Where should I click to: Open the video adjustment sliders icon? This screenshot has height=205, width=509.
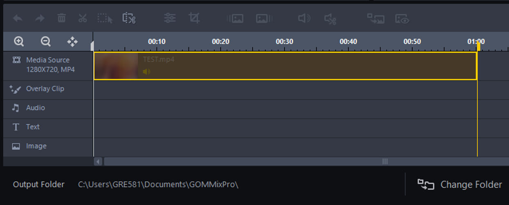[x=170, y=18]
